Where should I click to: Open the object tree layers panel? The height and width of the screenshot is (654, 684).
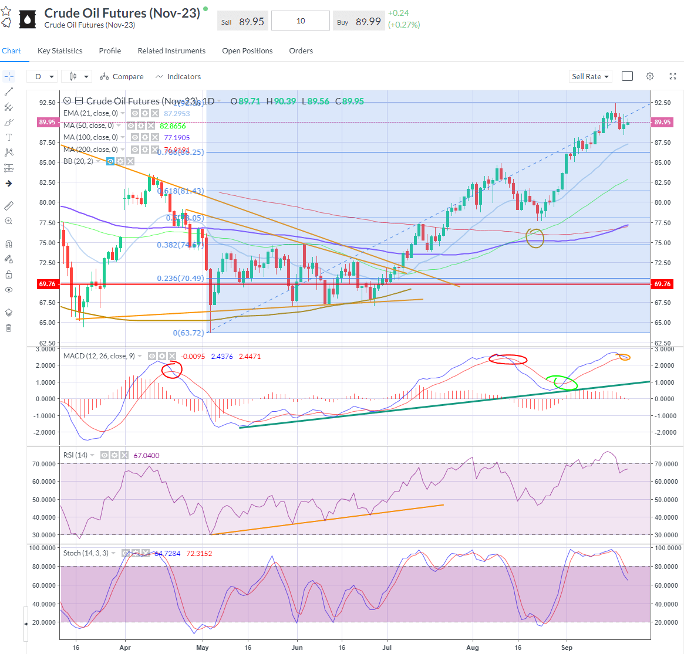point(9,313)
